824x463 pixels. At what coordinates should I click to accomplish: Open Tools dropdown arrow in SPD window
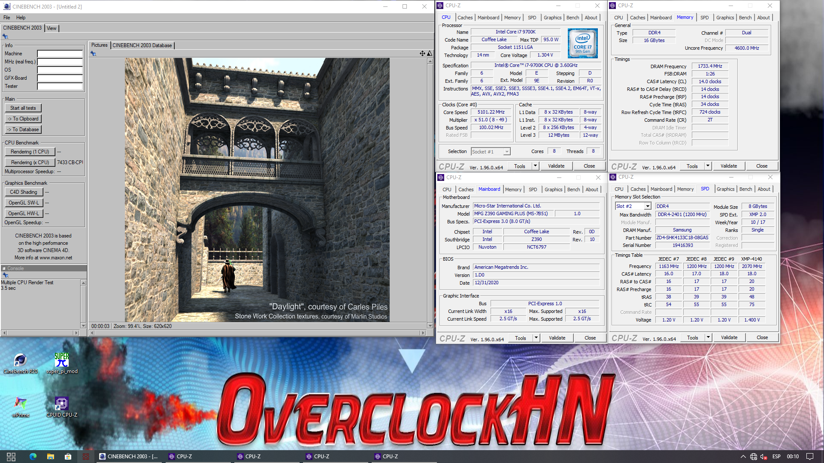[x=708, y=338]
